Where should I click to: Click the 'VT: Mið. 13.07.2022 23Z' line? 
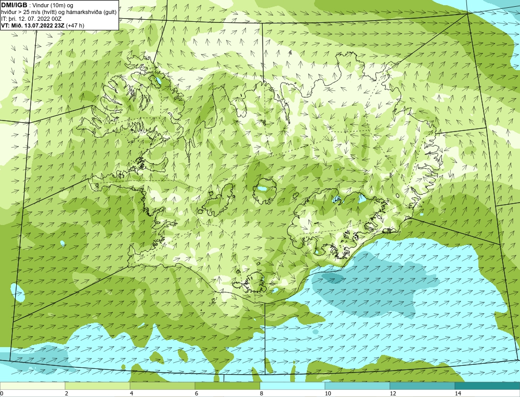[43, 25]
